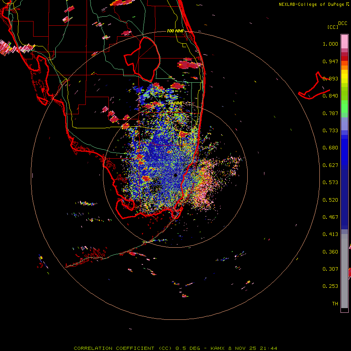This screenshot has height=351, width=351.
Task: Click the Grand Bahama island outline at right
Action: click(x=314, y=86)
